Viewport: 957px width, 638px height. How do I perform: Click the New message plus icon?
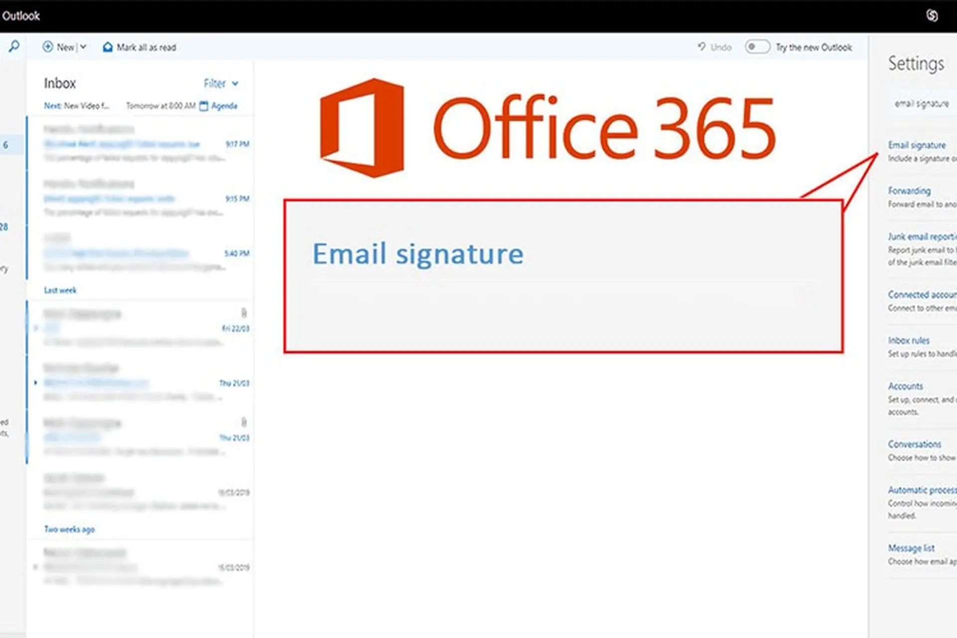click(48, 46)
